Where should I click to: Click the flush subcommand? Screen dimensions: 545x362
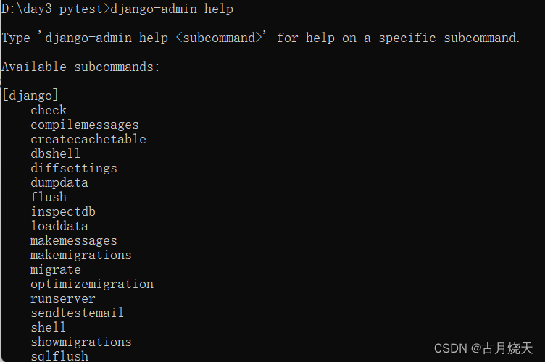pyautogui.click(x=49, y=197)
